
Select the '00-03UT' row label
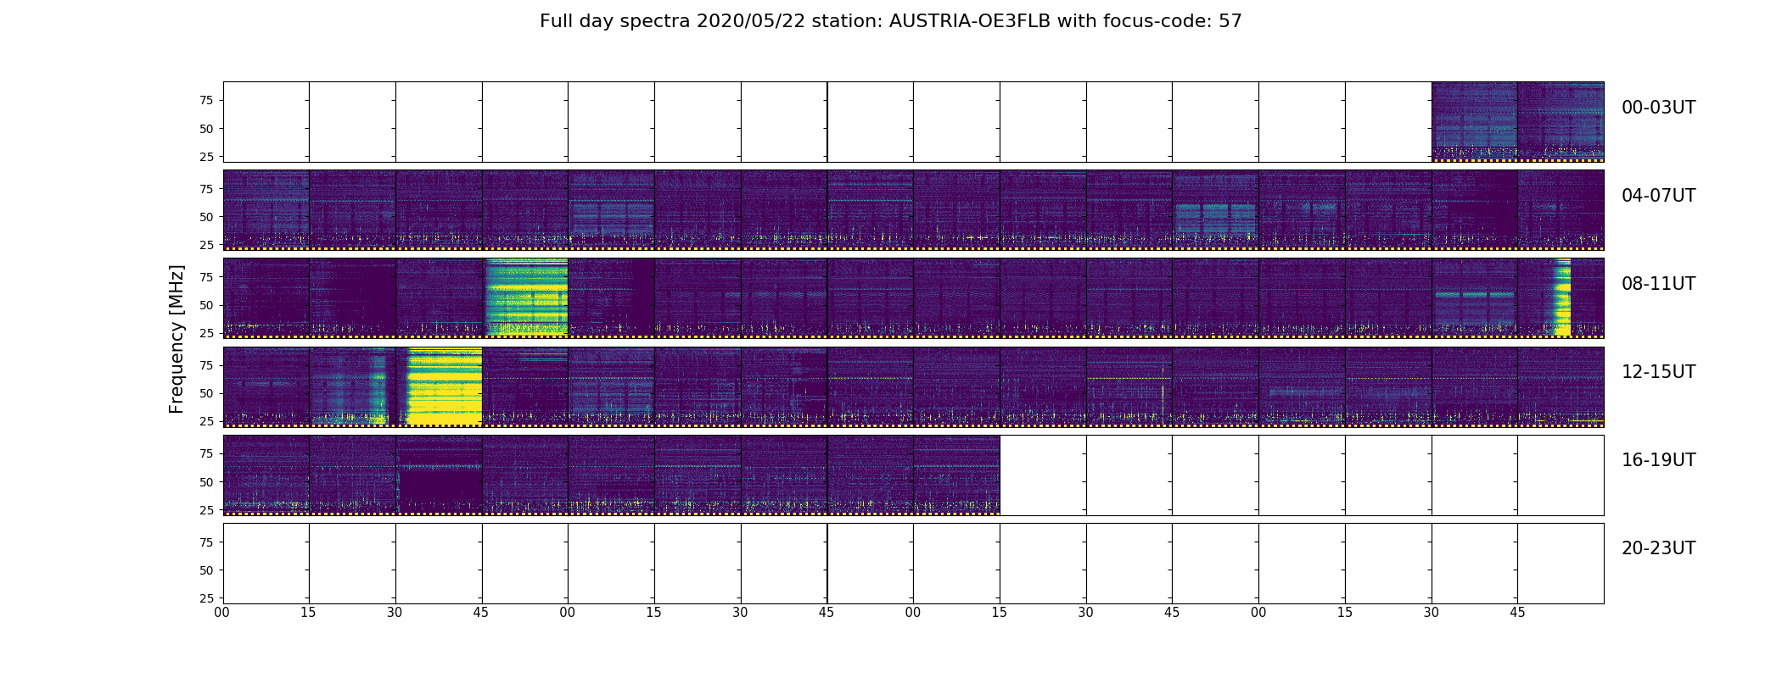(1658, 108)
